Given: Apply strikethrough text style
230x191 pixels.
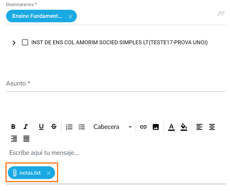Looking at the screenshot, I should coord(54,127).
